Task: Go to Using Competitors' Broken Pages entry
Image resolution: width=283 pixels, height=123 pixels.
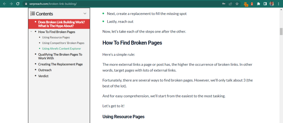Action: click(x=63, y=43)
